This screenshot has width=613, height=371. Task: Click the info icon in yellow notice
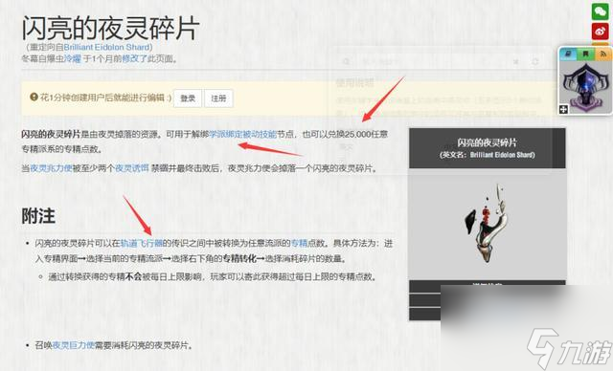point(34,97)
